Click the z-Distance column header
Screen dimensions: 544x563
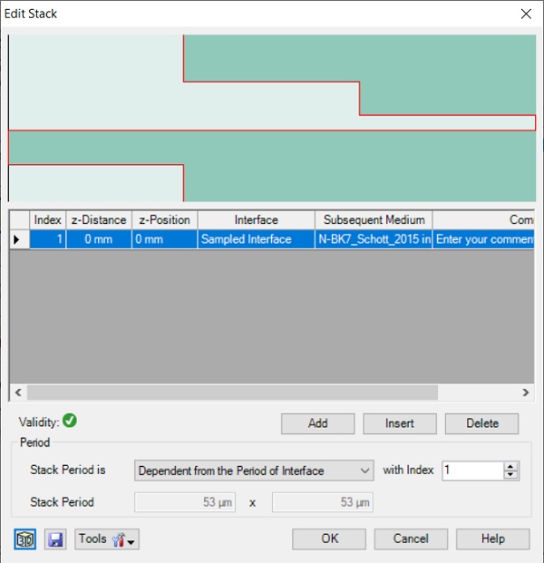99,219
